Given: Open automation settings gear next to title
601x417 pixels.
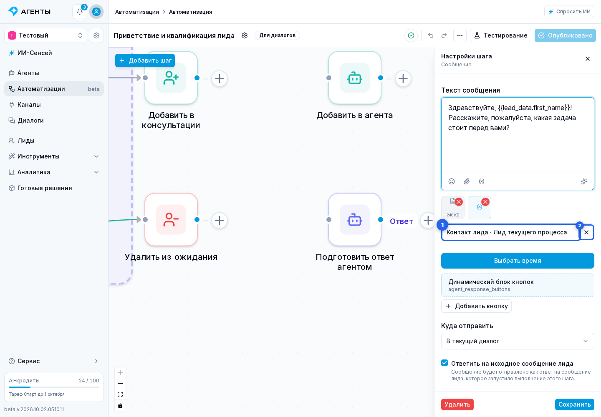Looking at the screenshot, I should pos(245,35).
